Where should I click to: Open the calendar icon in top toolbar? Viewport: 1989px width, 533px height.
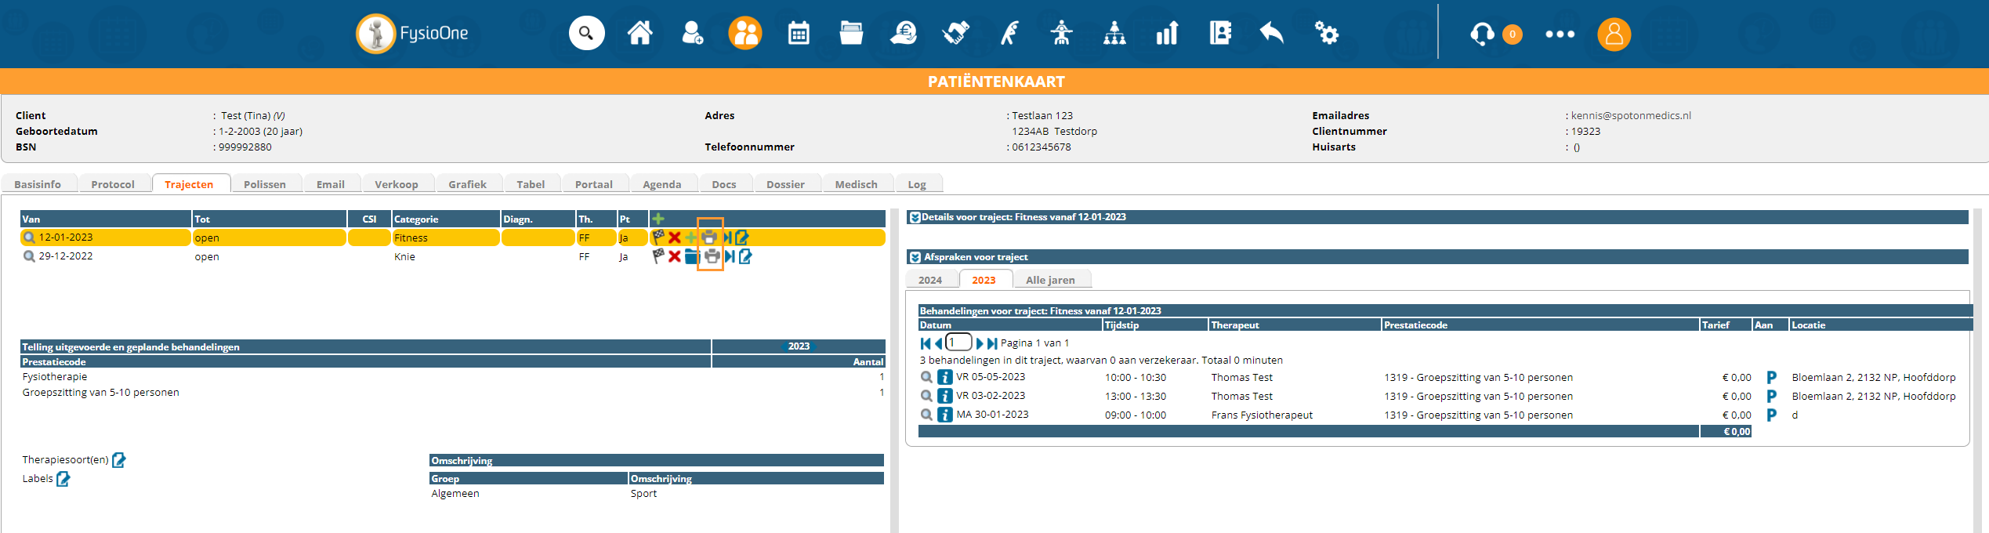click(x=798, y=34)
